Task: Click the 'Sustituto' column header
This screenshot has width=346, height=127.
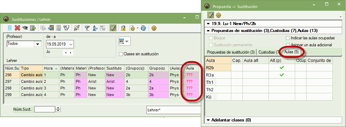Action: coord(115,69)
